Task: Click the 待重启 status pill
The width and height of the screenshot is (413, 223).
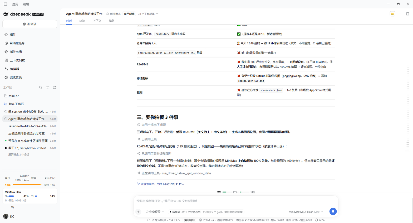Action: coord(206,212)
